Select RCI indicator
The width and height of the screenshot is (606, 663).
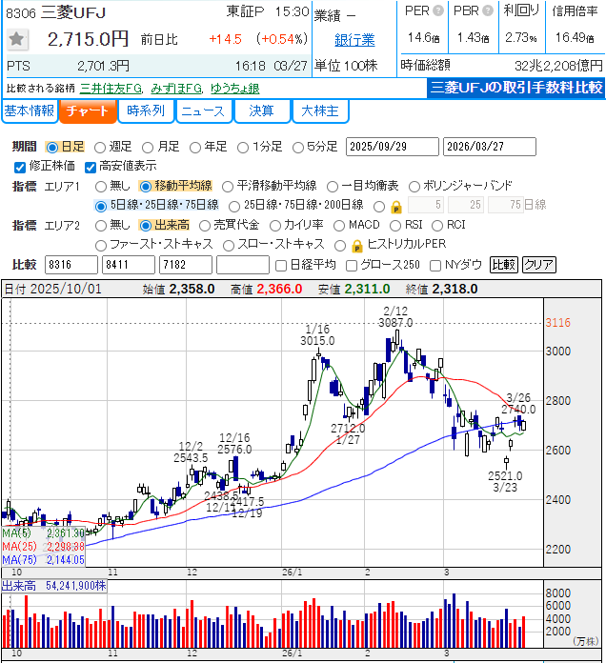pos(437,226)
